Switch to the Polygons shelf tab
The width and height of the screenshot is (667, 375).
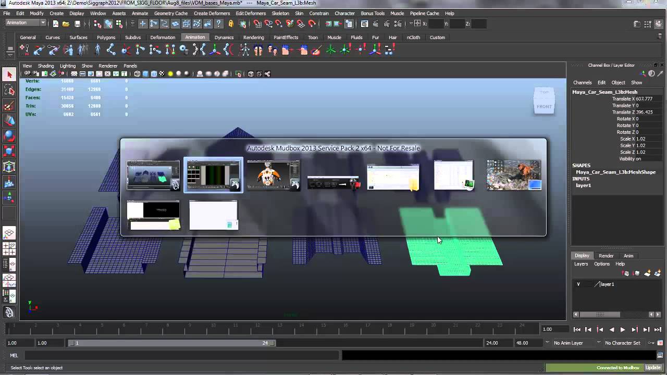106,37
